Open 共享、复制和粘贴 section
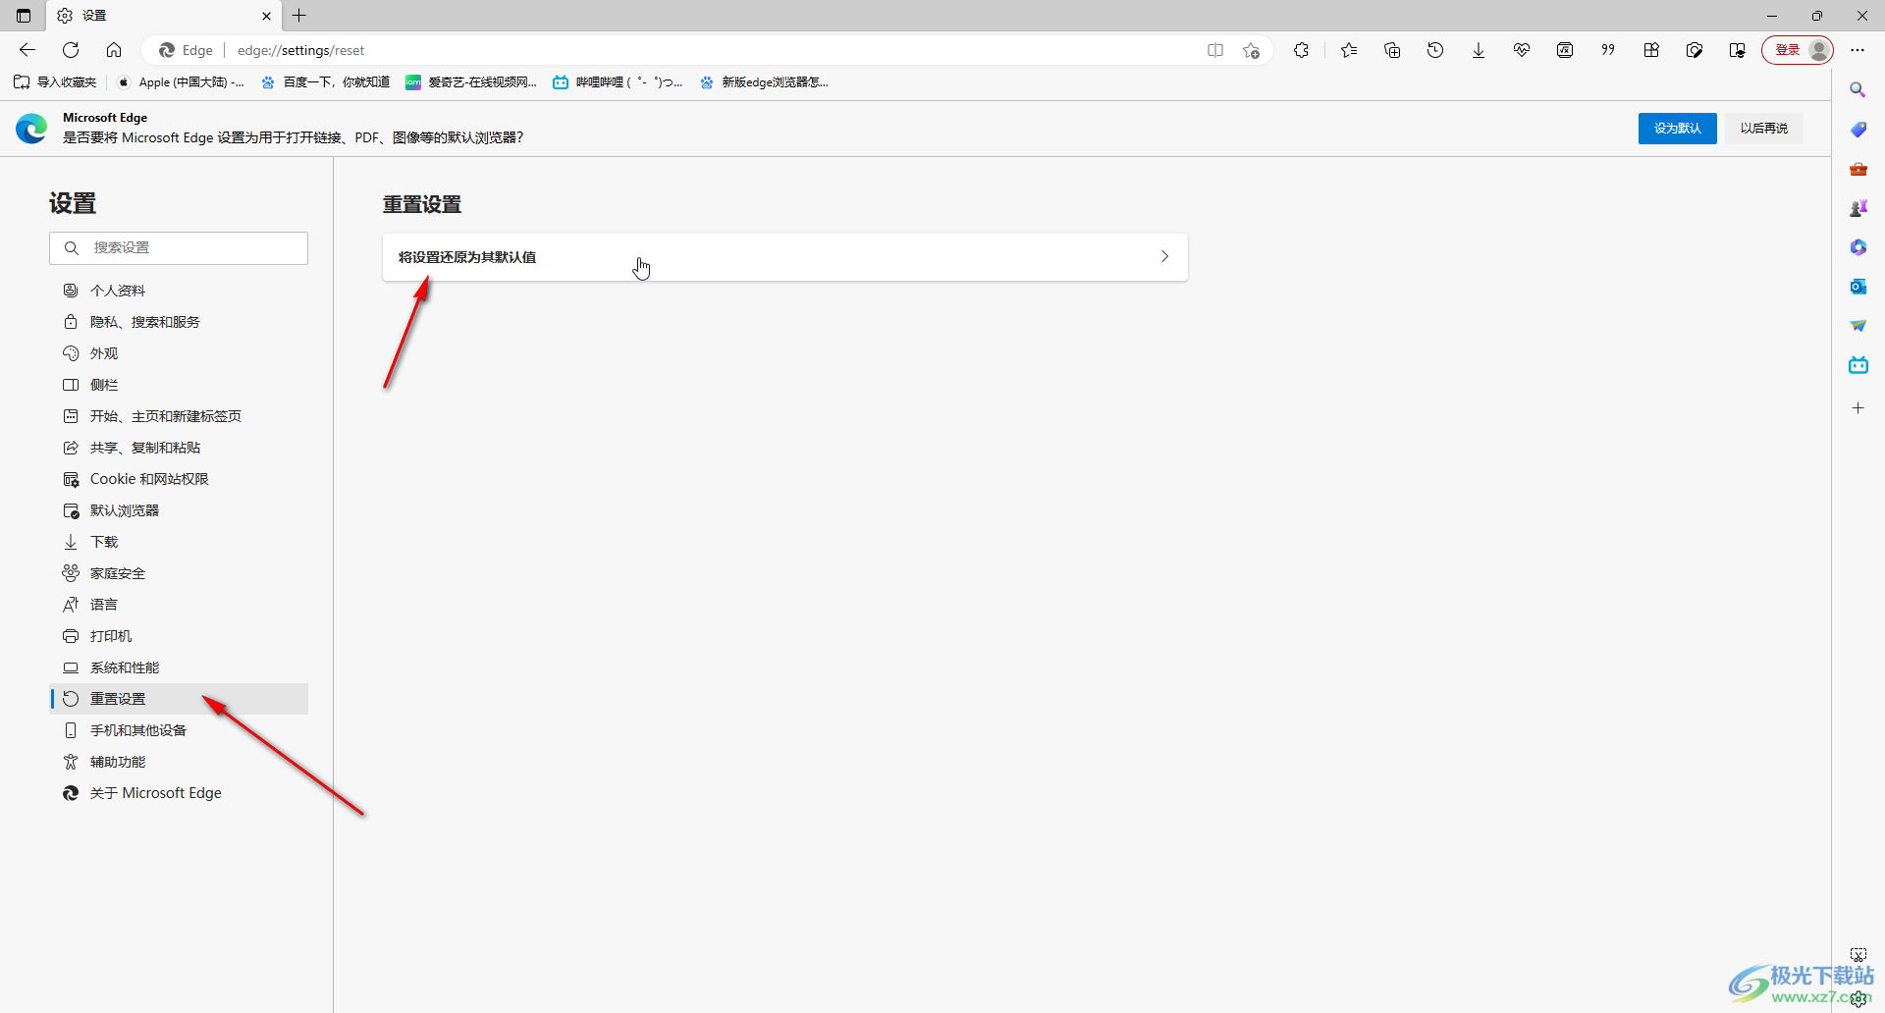The image size is (1885, 1013). tap(179, 448)
